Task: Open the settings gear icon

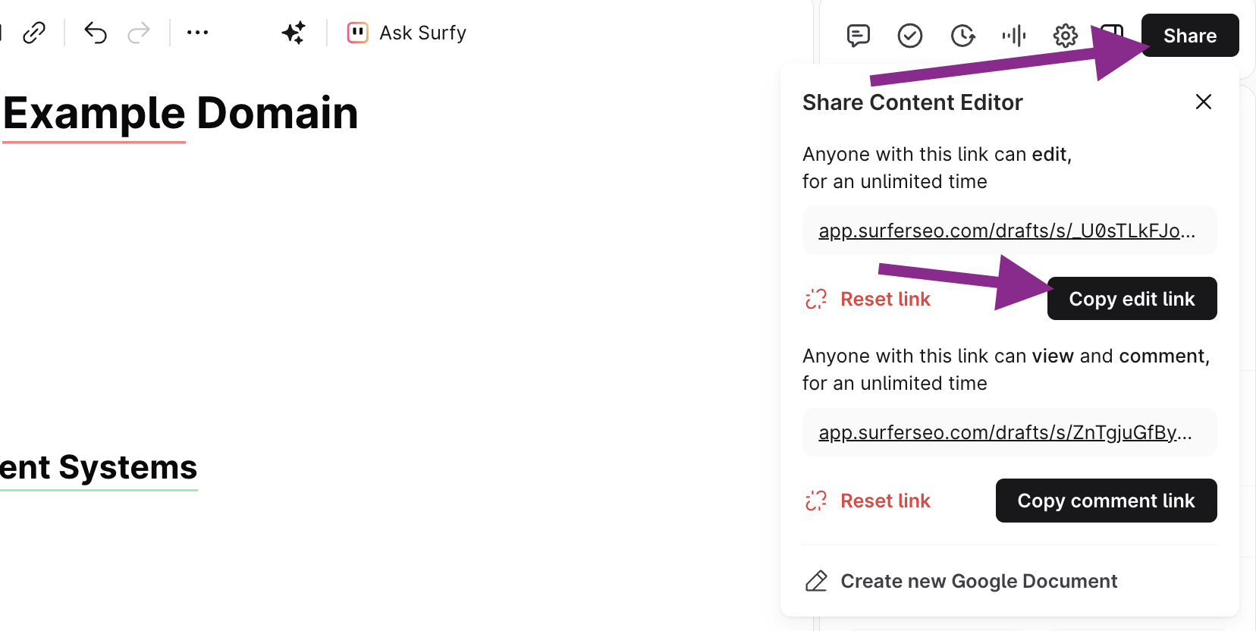Action: (1065, 35)
